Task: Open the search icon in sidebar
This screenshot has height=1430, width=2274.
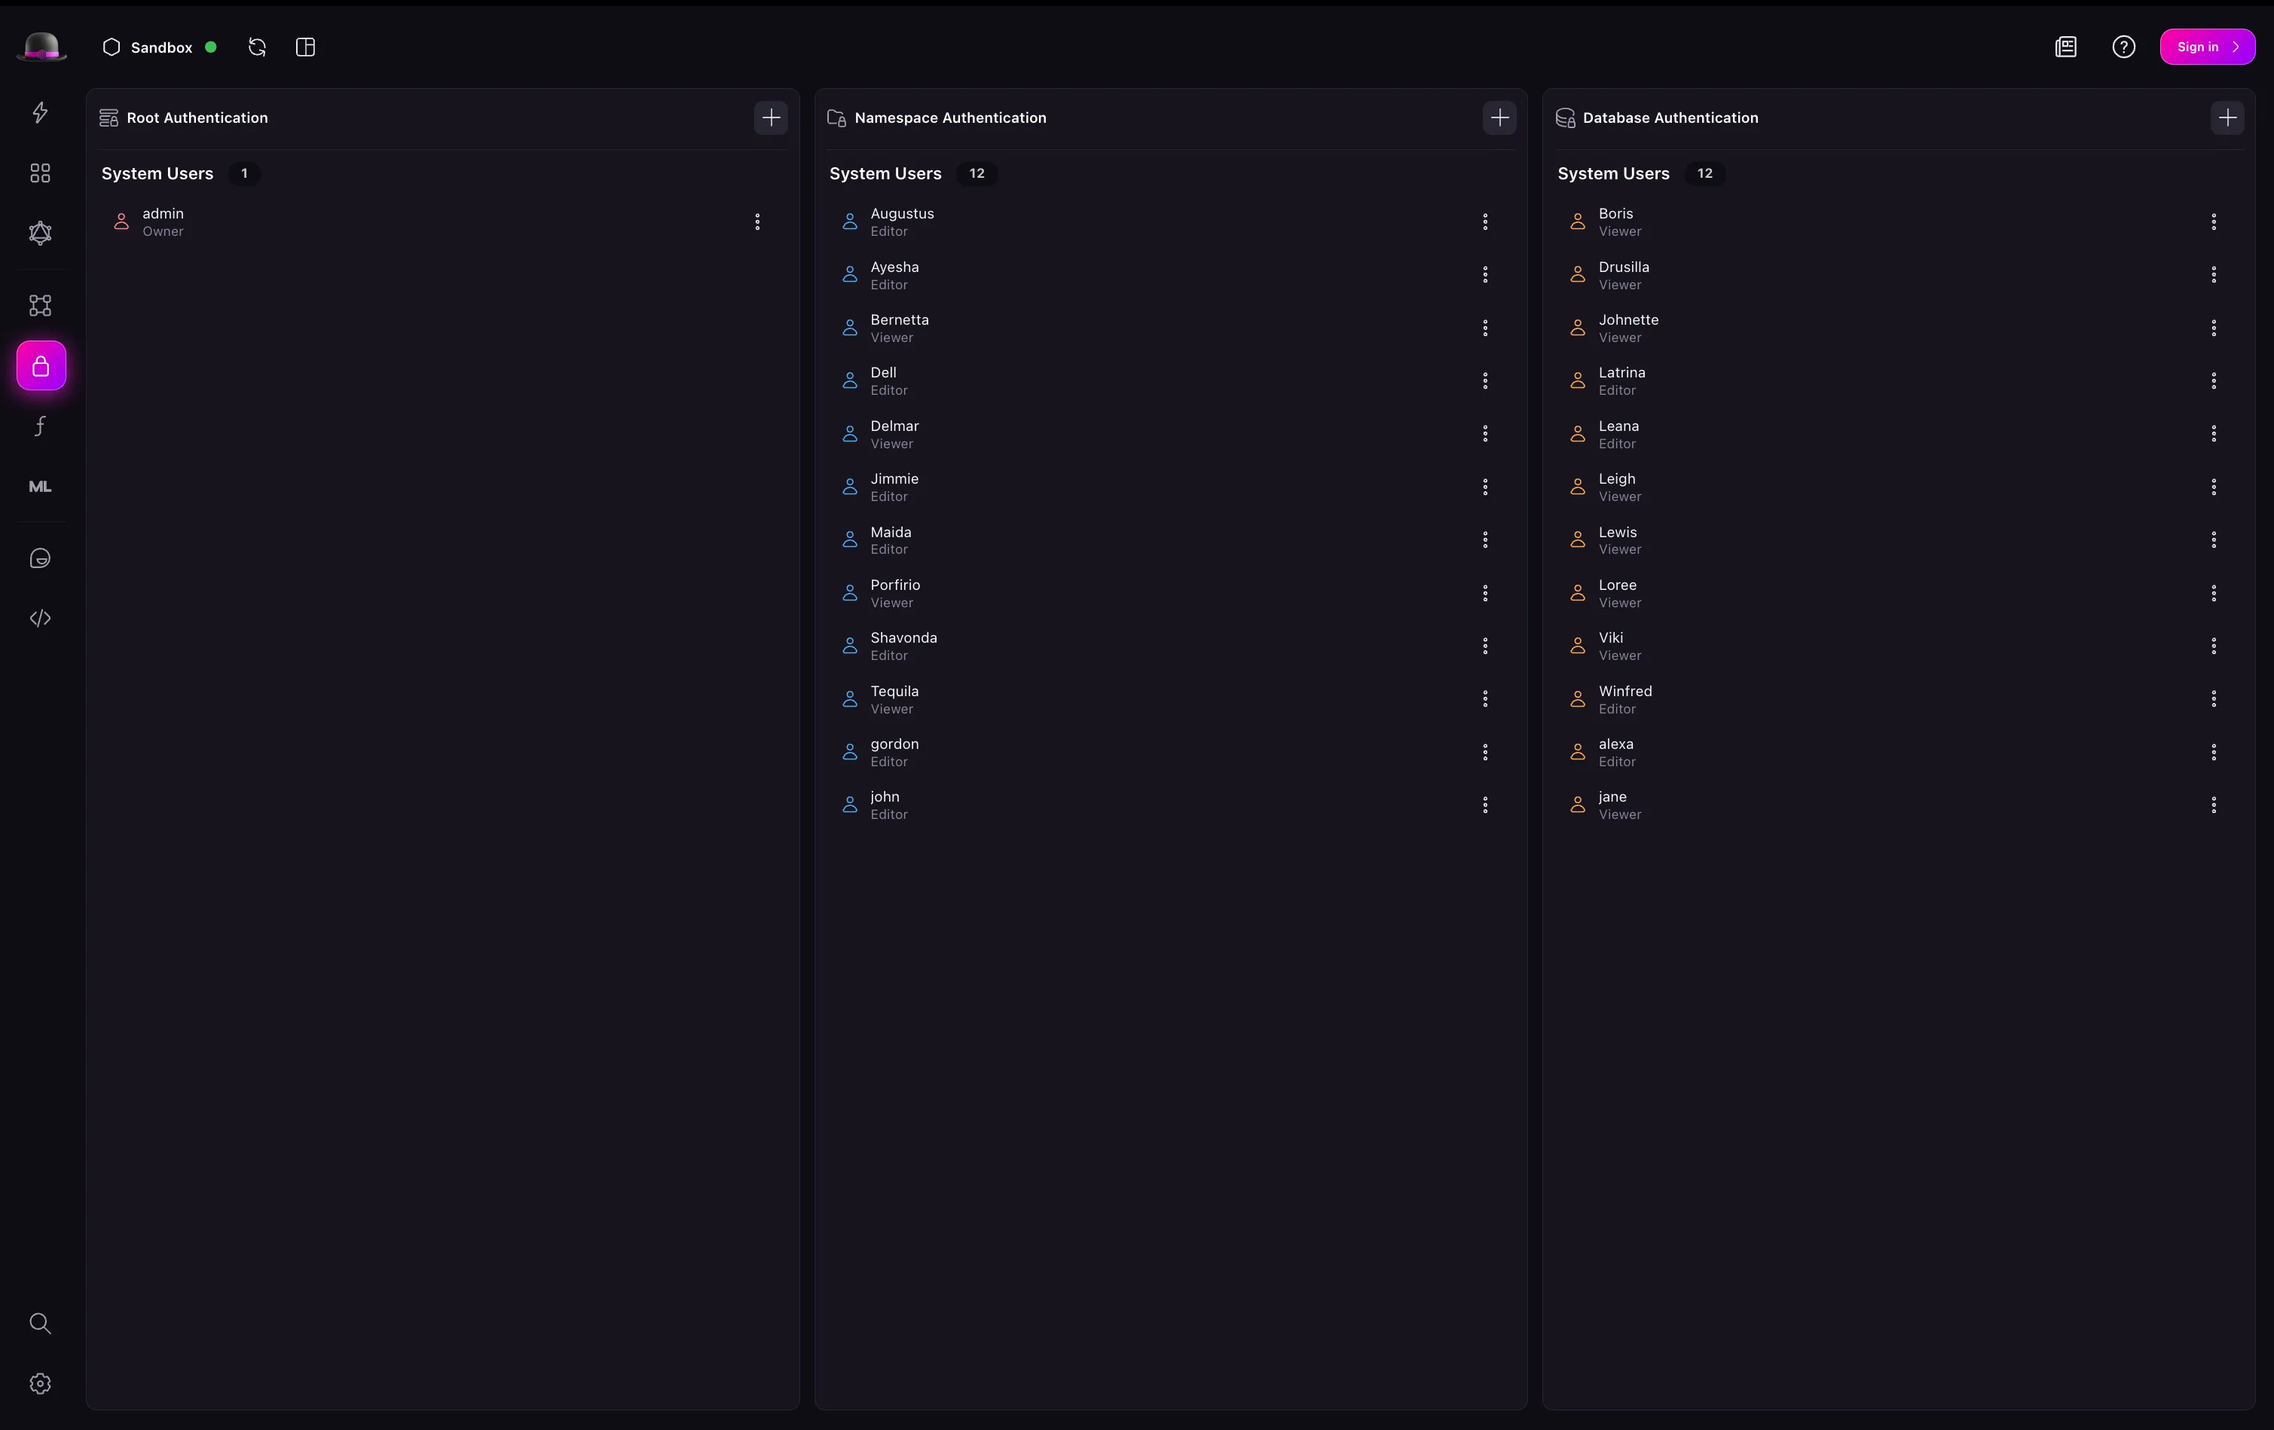Action: 40,1323
